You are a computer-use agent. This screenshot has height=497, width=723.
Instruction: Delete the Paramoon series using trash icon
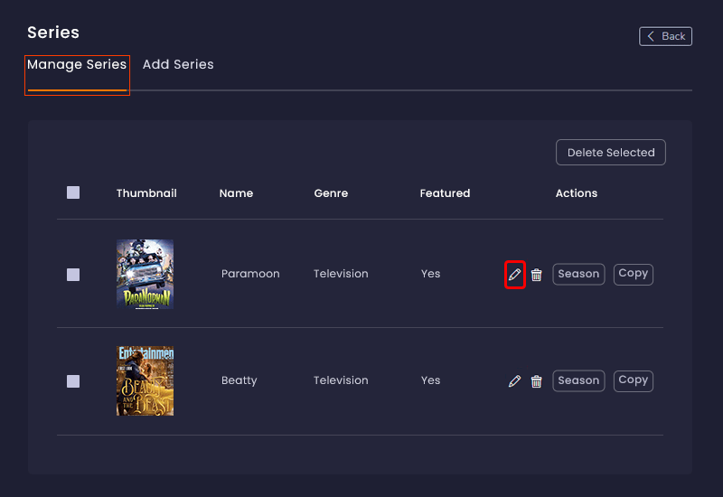click(536, 275)
